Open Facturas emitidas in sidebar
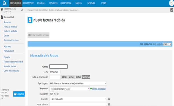The width and height of the screenshot is (174, 106). tap(10, 27)
